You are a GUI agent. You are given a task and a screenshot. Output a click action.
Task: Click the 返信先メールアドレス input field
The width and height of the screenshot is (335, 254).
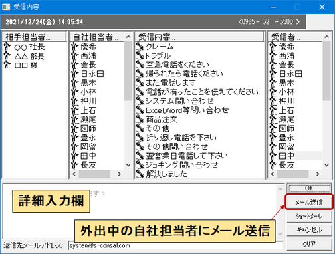click(x=175, y=245)
